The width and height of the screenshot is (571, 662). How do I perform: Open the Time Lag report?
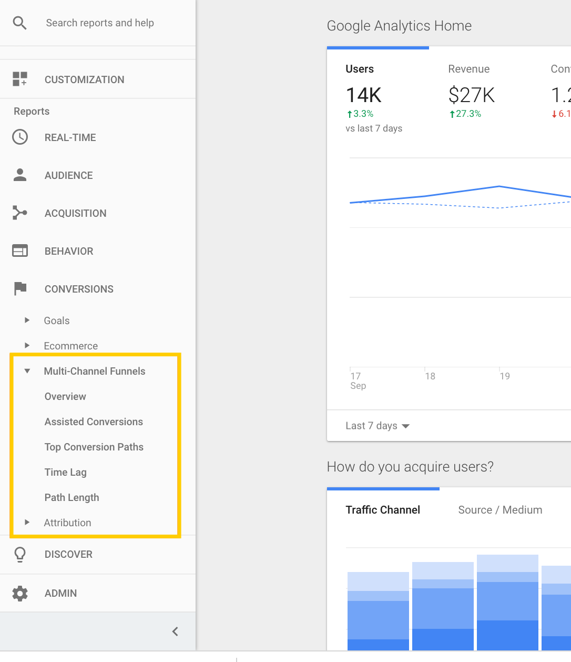[66, 472]
